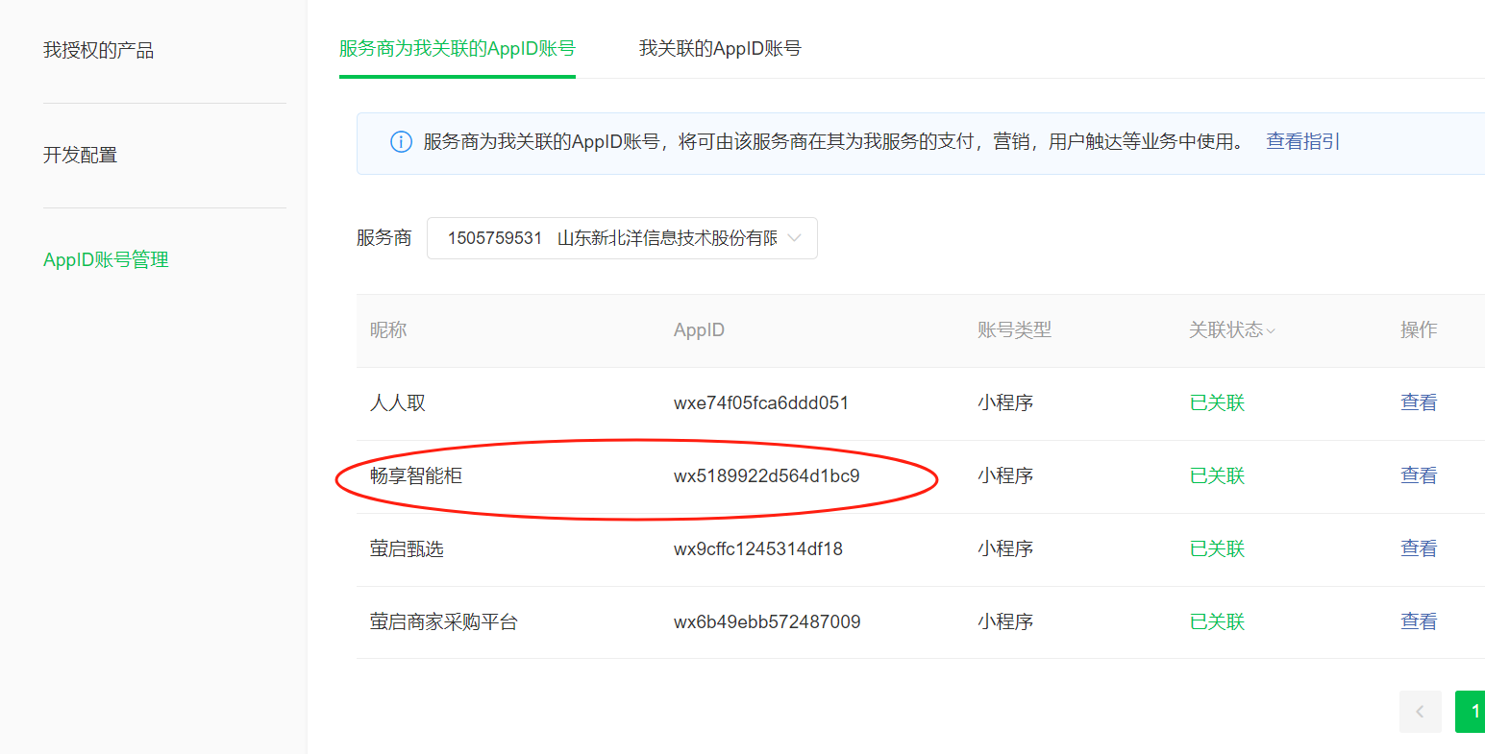Click the blue info icon in the notice
1485x754 pixels.
[401, 142]
